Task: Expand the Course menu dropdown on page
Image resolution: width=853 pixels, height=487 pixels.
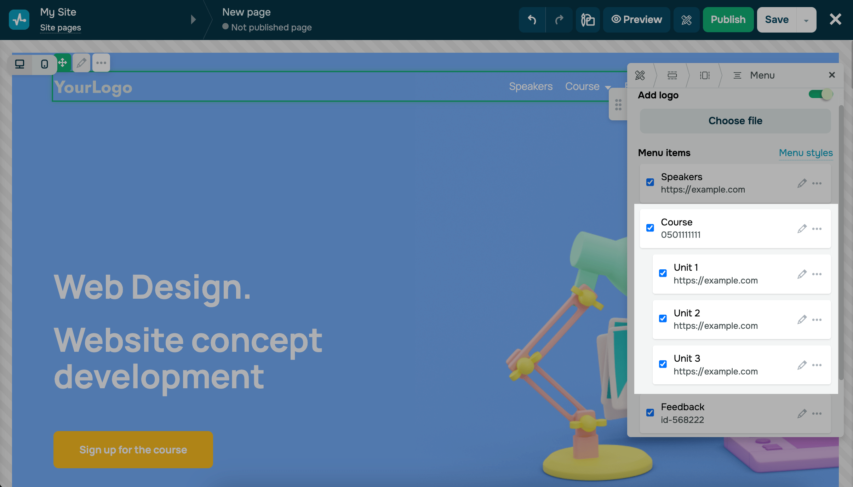Action: pyautogui.click(x=608, y=87)
